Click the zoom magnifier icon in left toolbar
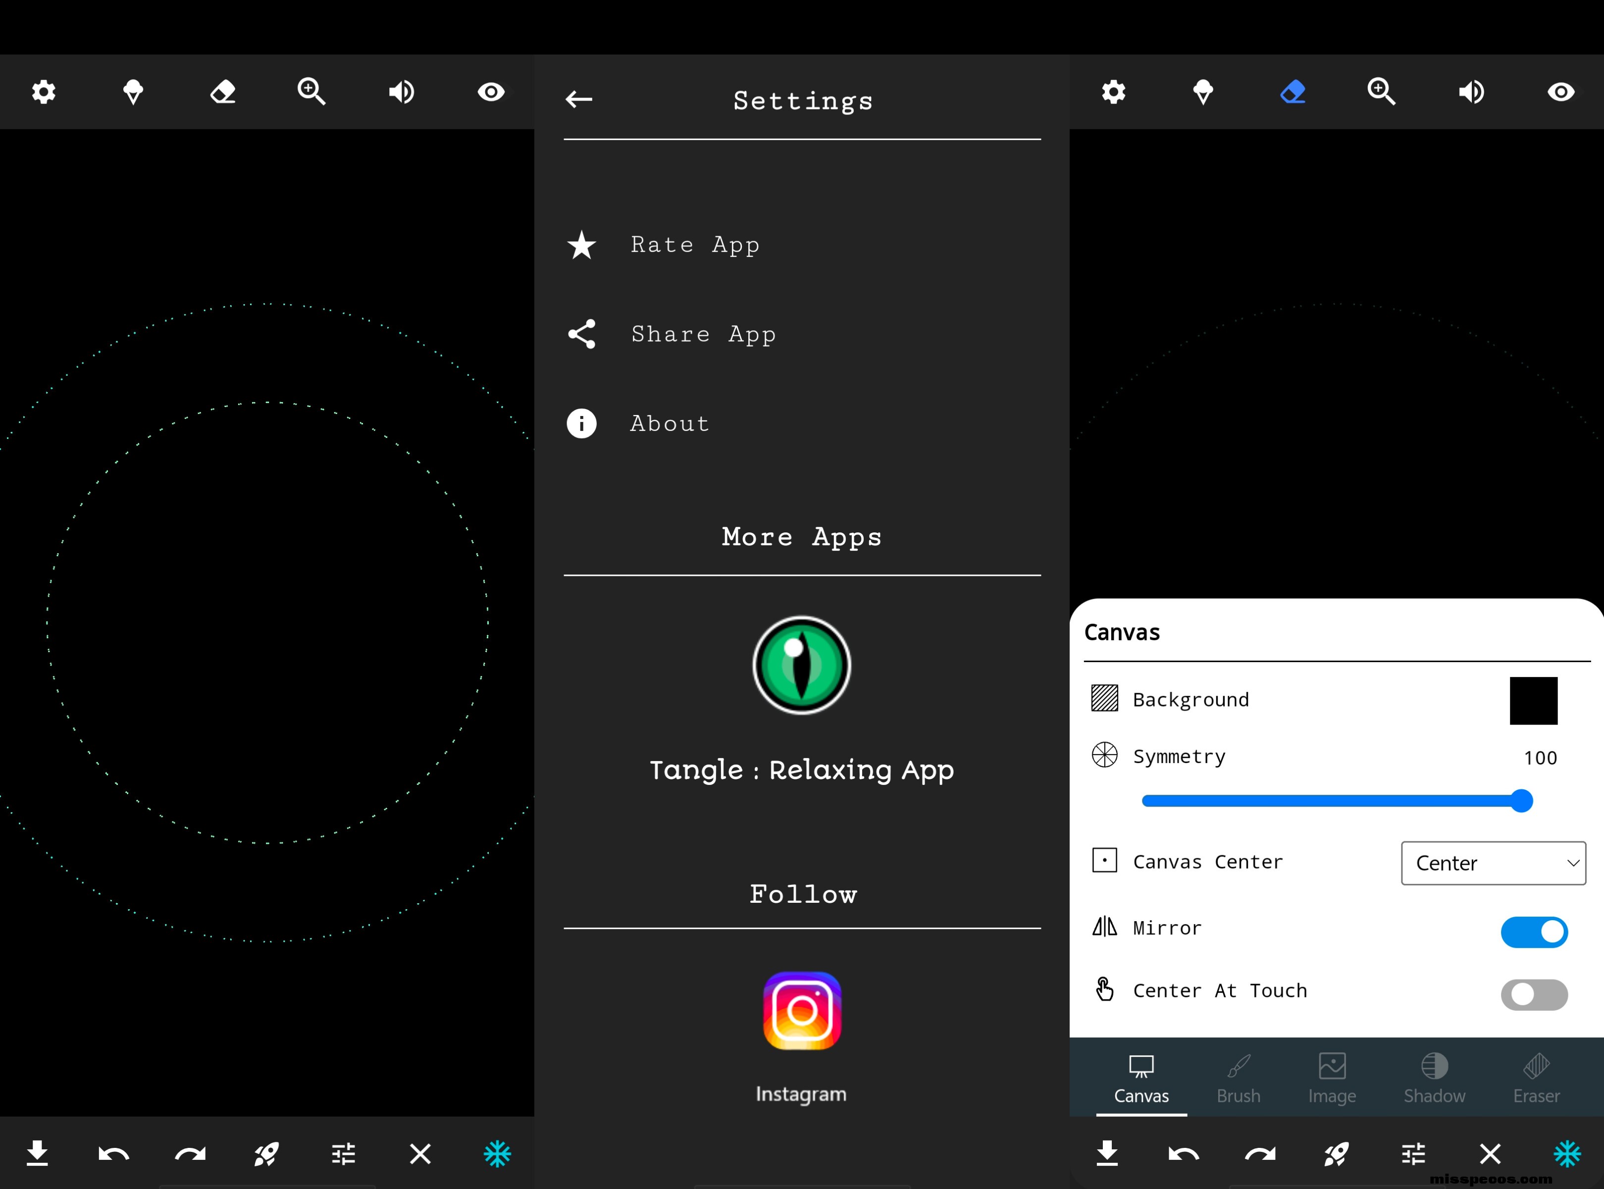This screenshot has height=1189, width=1604. (x=311, y=92)
